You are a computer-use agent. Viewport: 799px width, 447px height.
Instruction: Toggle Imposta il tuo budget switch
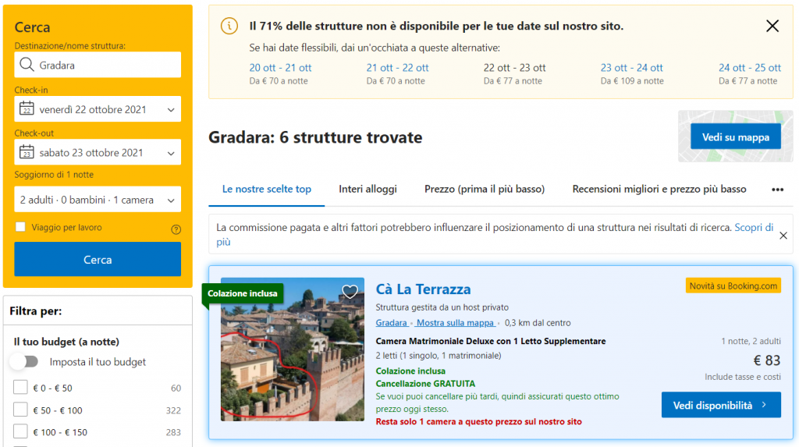24,362
